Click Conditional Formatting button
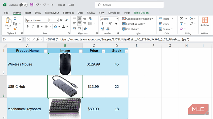Screen dimensions: 213x119 (138, 19)
